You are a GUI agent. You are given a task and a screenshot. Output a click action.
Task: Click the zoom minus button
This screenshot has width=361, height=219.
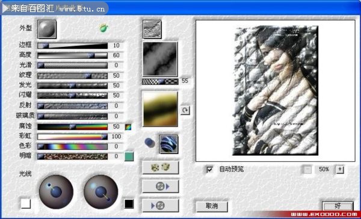[x=307, y=170]
